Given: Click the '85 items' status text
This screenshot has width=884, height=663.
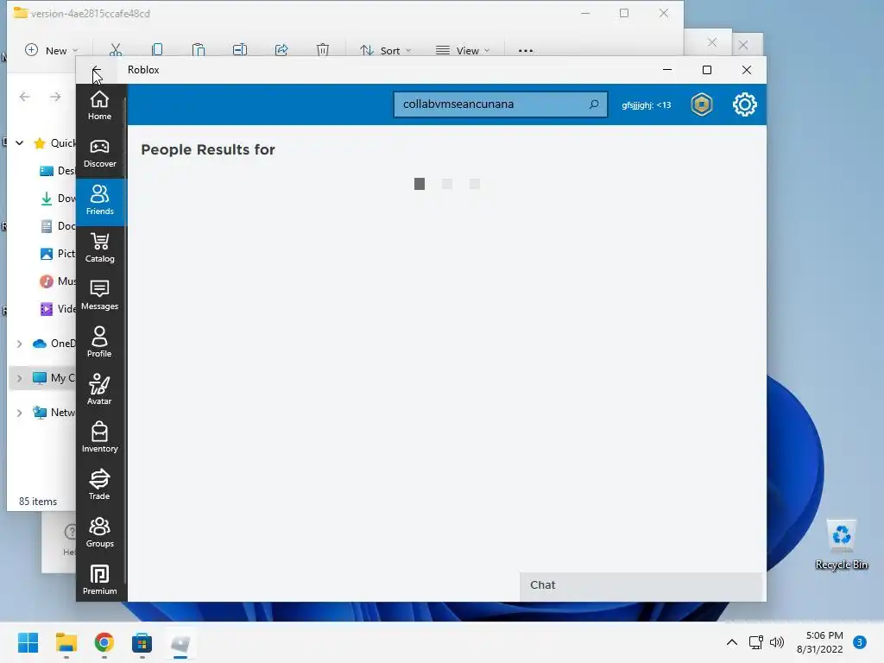Looking at the screenshot, I should coord(38,502).
